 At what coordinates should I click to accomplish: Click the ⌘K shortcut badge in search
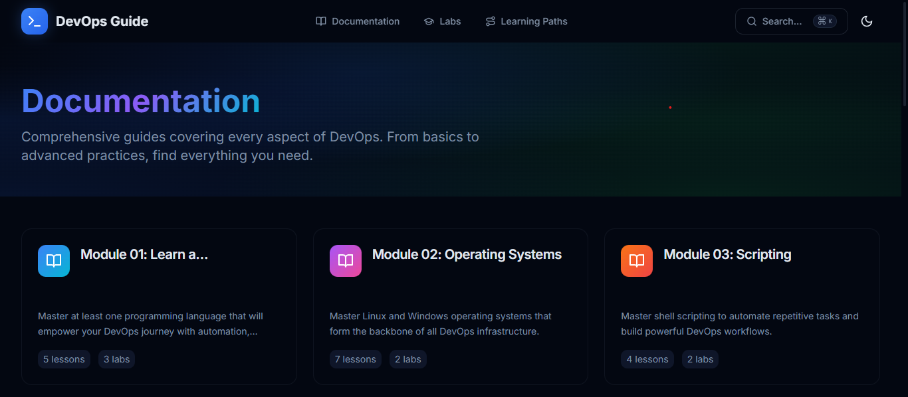[826, 21]
